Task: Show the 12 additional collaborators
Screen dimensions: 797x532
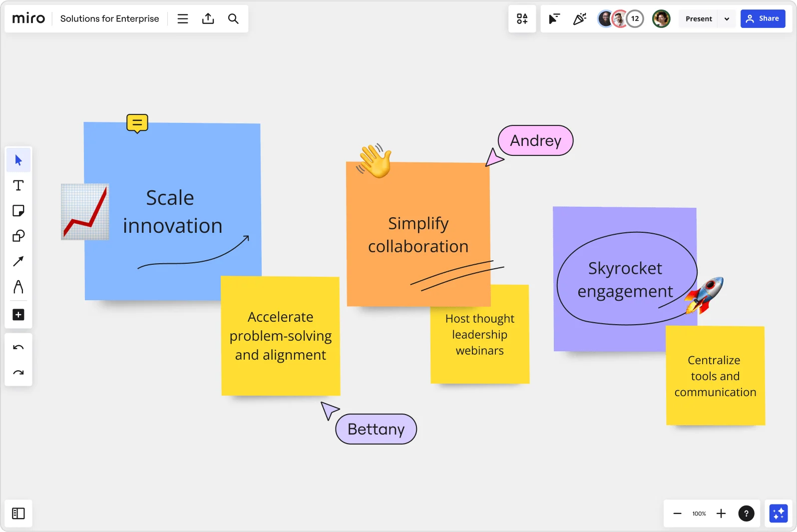Action: [x=635, y=19]
